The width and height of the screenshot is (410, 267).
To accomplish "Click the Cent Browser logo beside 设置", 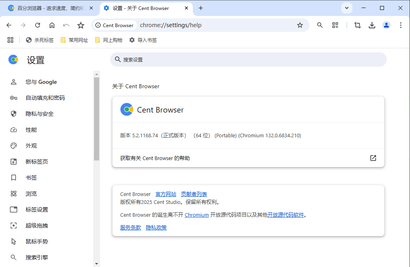I will click(x=13, y=60).
